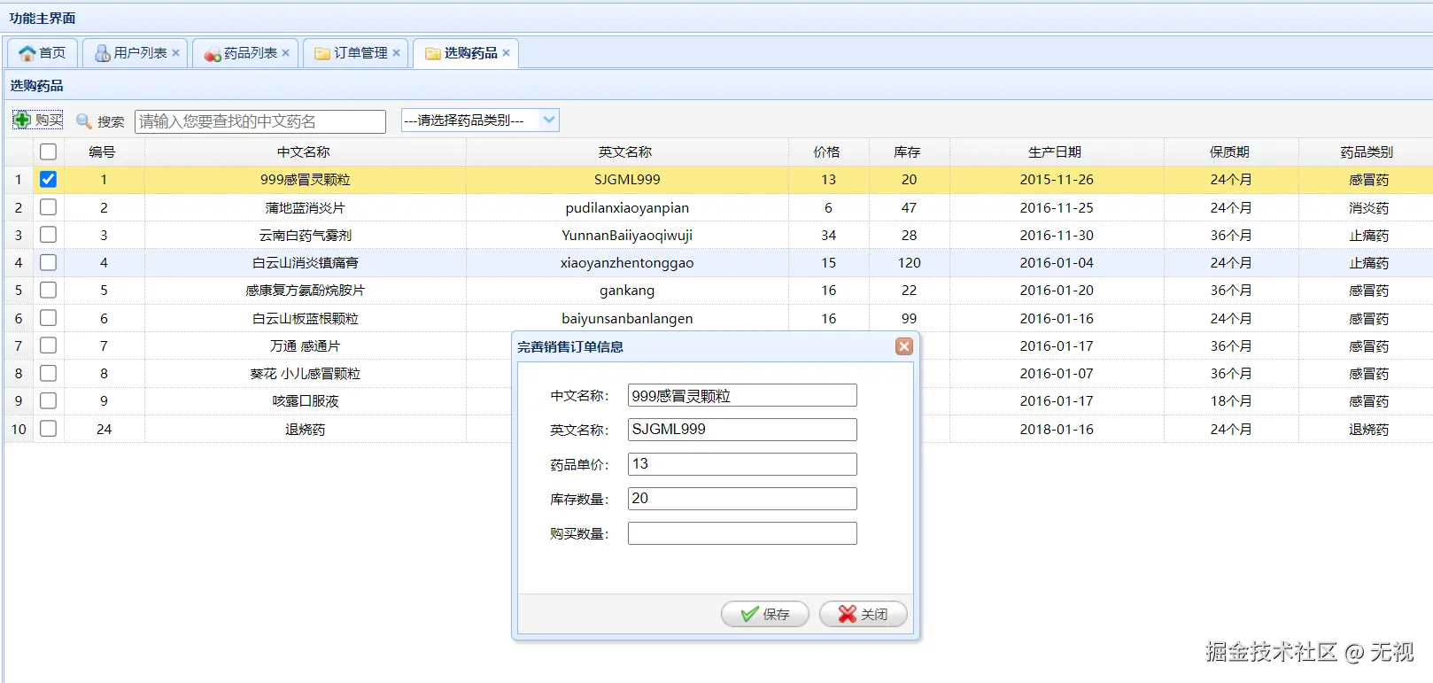The height and width of the screenshot is (683, 1433).
Task: Check the 咳露口服液 row checkbox
Action: (x=48, y=400)
